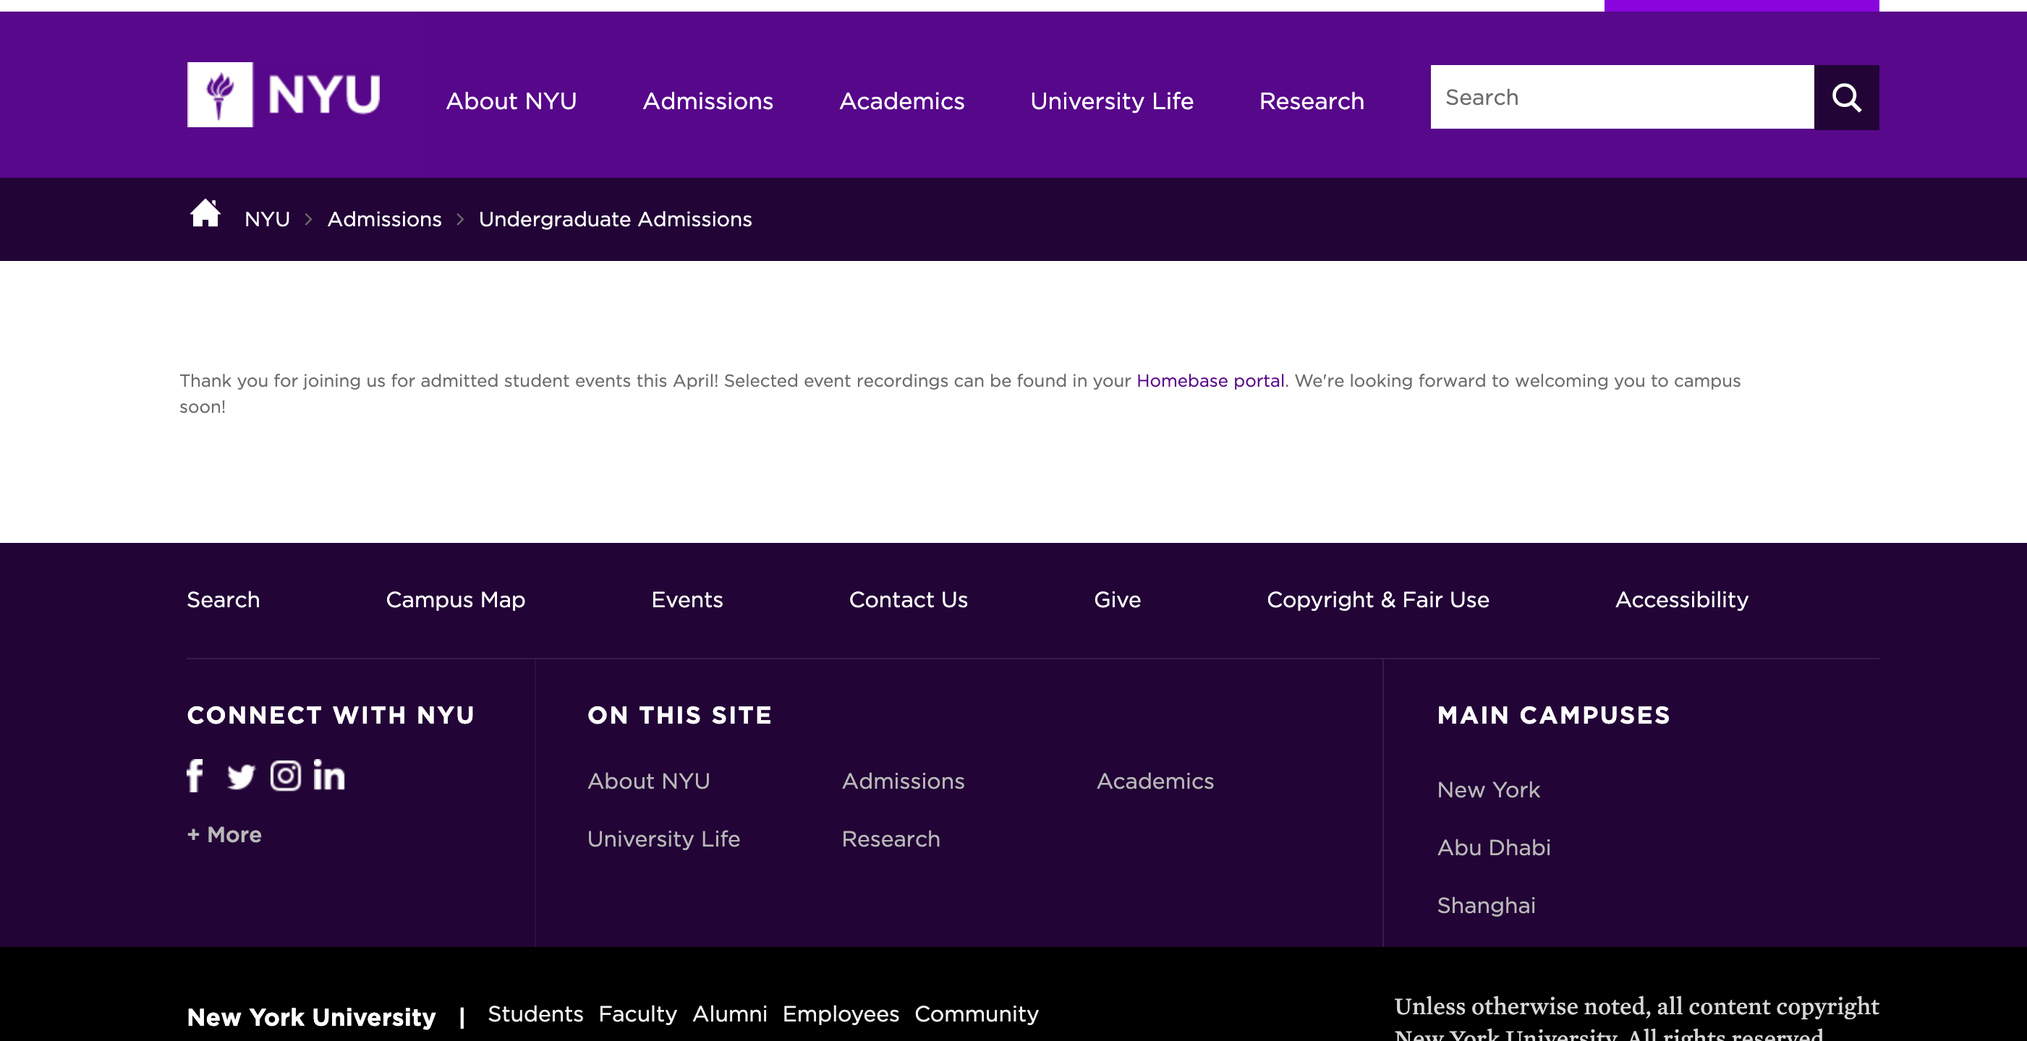Click the NYU torch logo
This screenshot has height=1041, width=2027.
pyautogui.click(x=221, y=95)
